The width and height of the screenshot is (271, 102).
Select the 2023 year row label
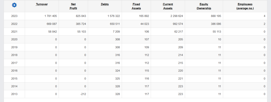tap(14, 16)
